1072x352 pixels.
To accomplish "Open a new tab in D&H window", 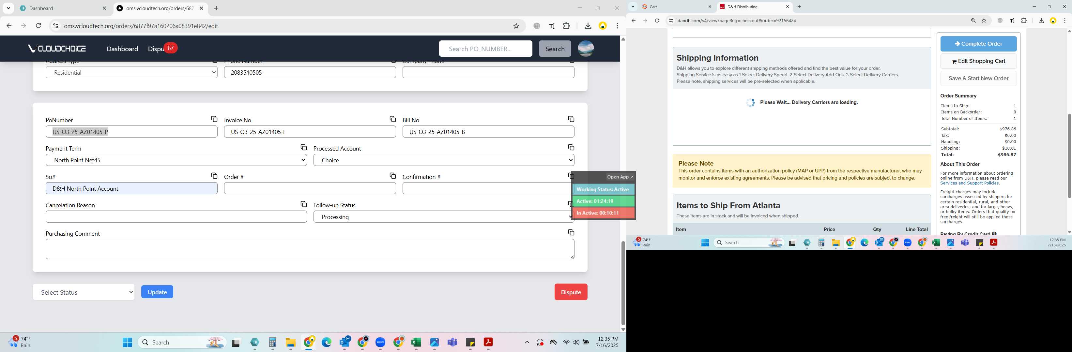I will pyautogui.click(x=799, y=7).
